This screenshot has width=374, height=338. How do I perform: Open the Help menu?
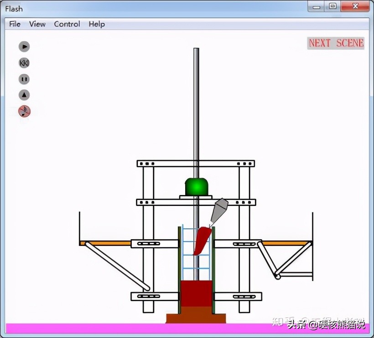click(x=97, y=24)
